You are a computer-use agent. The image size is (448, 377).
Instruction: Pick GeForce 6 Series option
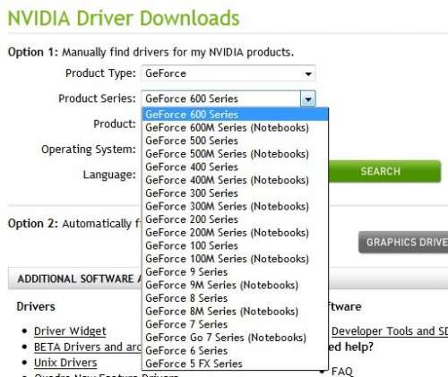pos(235,351)
